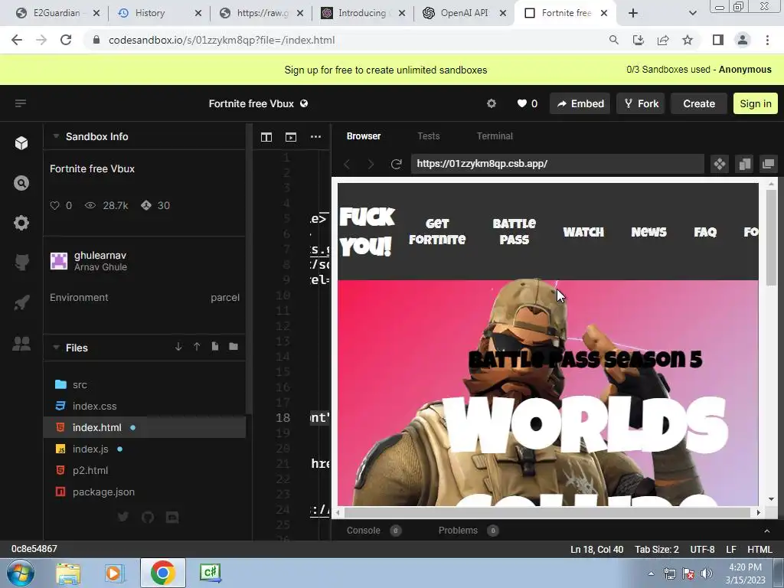The image size is (784, 588).
Task: Click the GitHub icon in the sidebar footer
Action: tap(148, 517)
